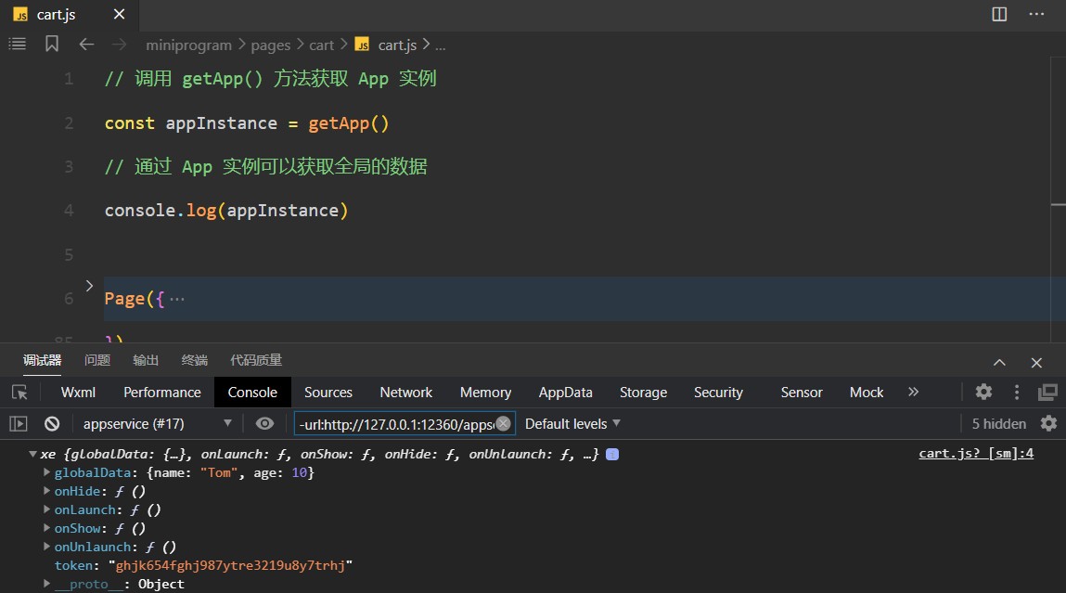Click the pages breadcrumb segment

(270, 45)
